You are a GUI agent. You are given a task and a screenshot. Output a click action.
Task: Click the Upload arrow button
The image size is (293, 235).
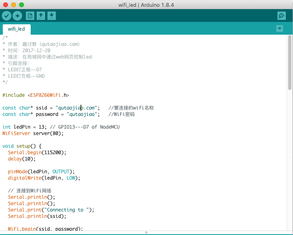(18, 16)
